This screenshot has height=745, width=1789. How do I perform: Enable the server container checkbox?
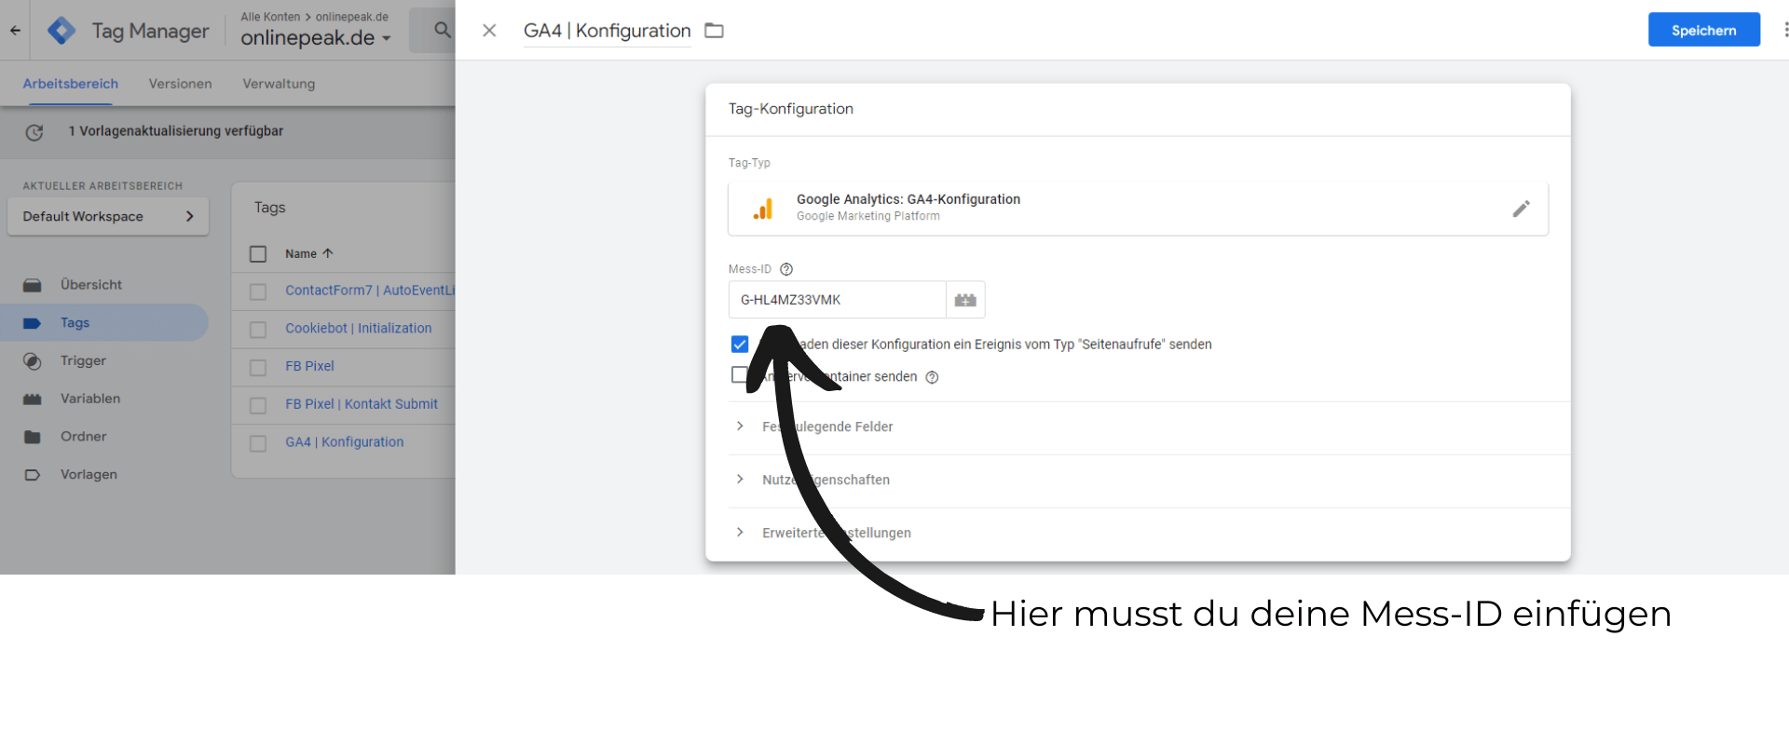[x=740, y=375]
